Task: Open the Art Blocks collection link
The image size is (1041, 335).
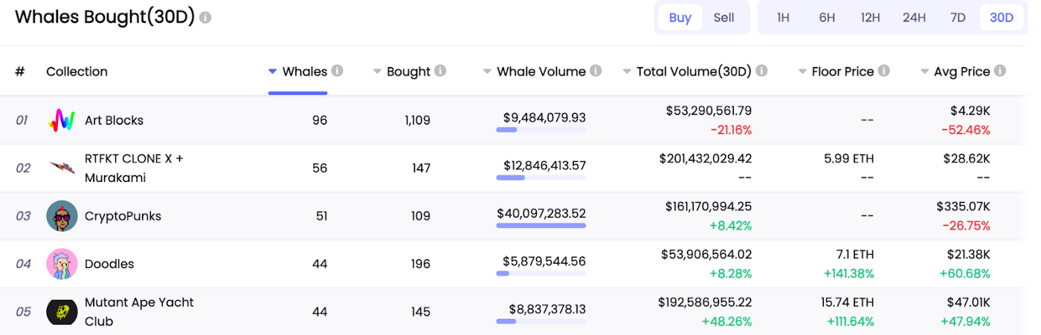Action: pyautogui.click(x=114, y=120)
